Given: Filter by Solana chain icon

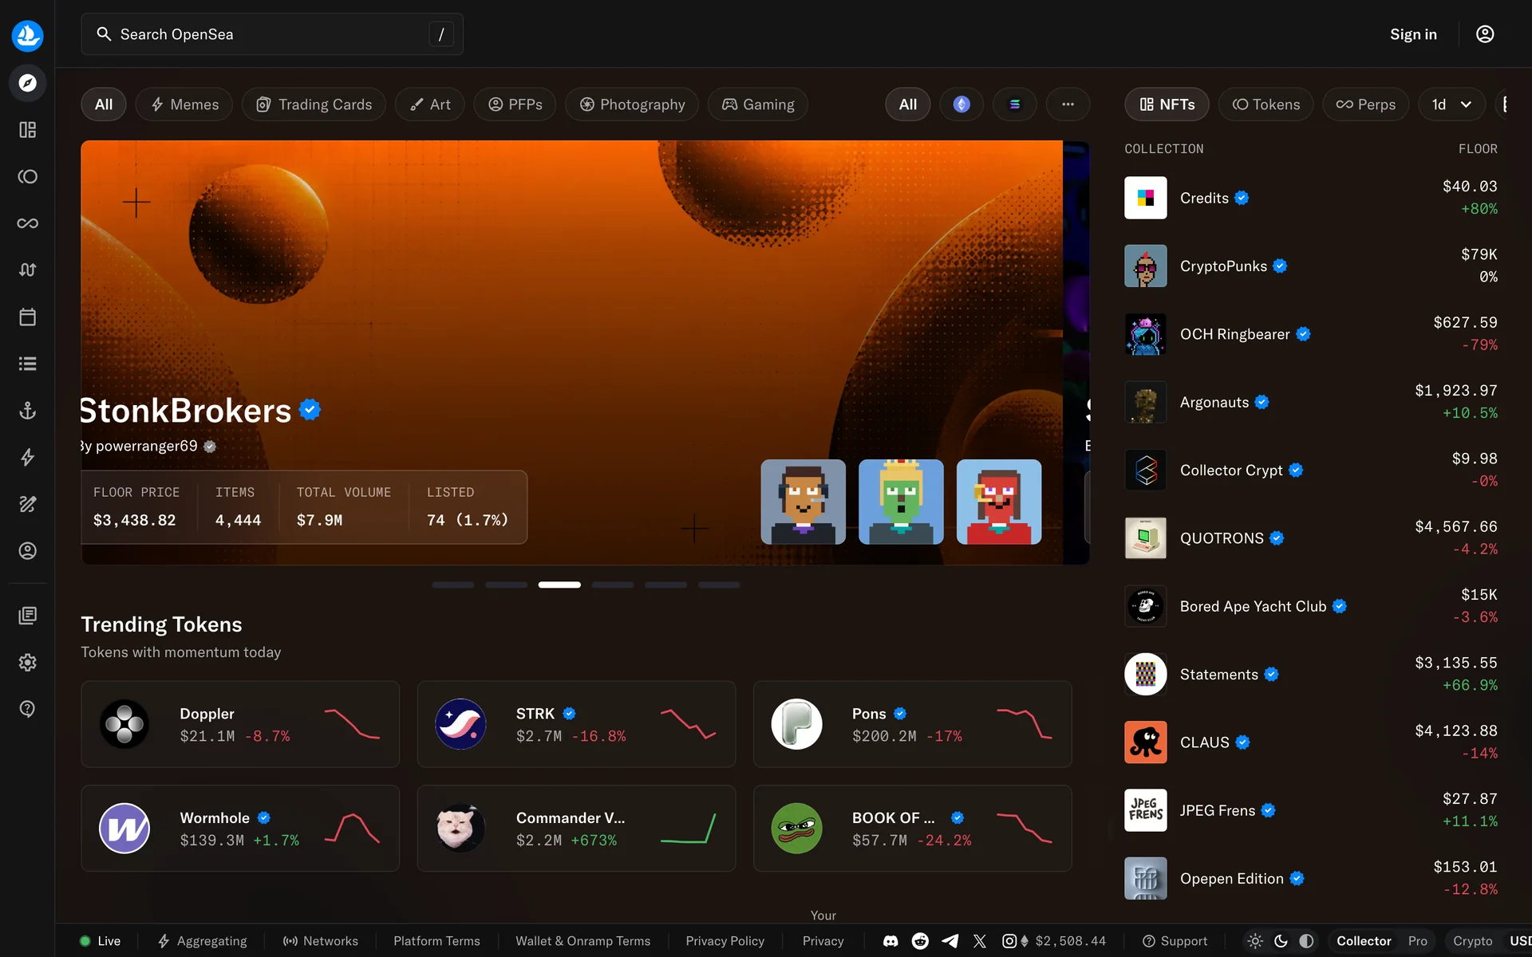Looking at the screenshot, I should (x=1015, y=104).
